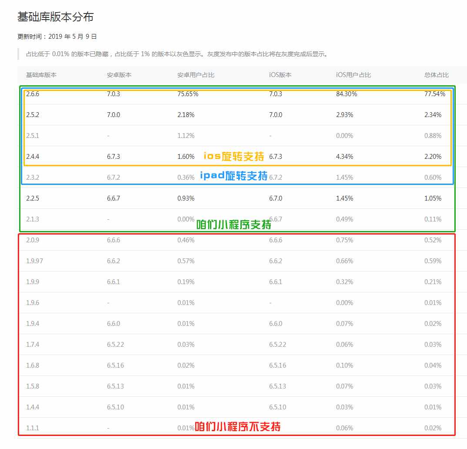Click iOS share 4.34% cell
467x449 pixels.
coord(344,157)
